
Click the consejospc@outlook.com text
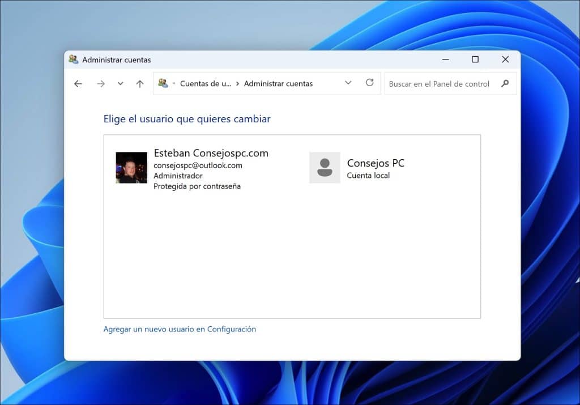pyautogui.click(x=198, y=165)
